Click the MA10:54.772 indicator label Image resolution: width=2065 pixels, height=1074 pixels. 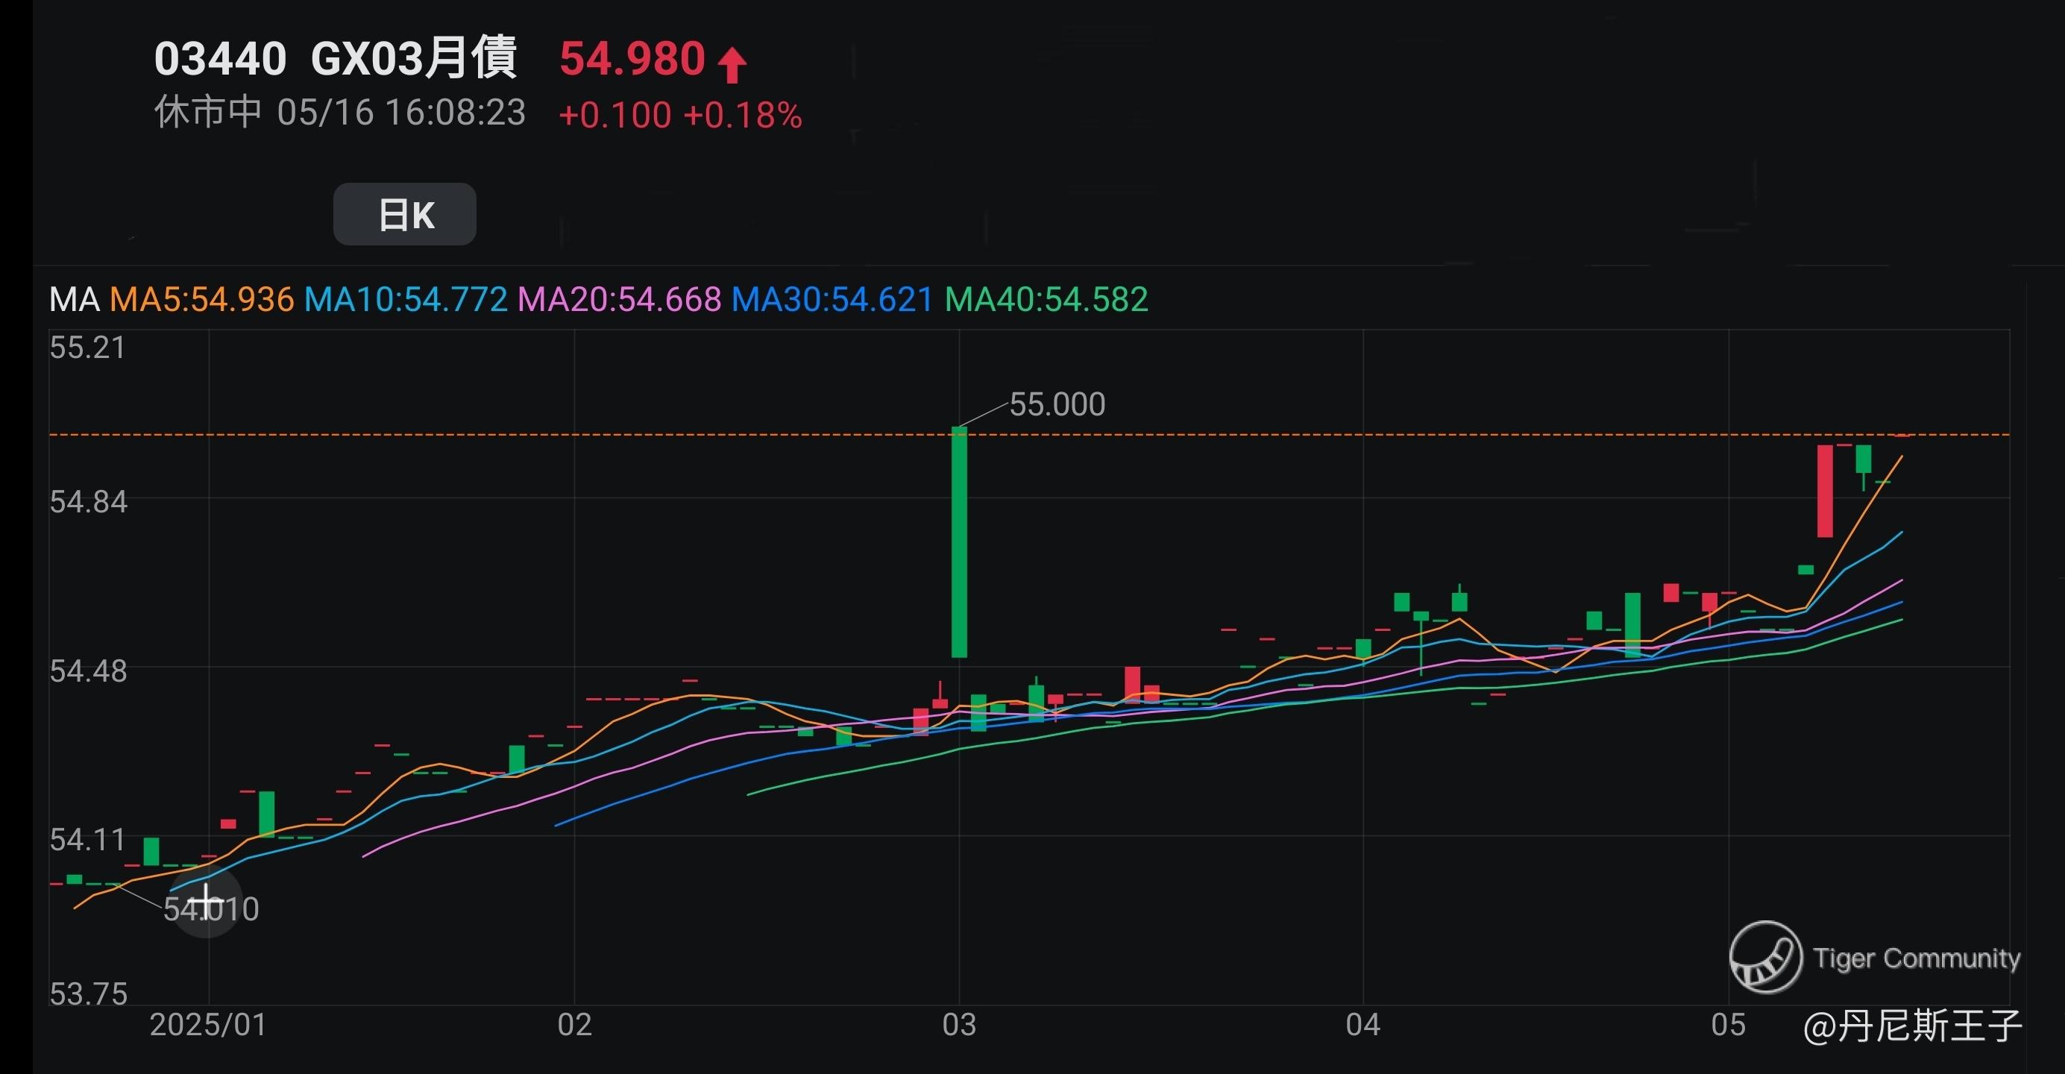pyautogui.click(x=406, y=300)
